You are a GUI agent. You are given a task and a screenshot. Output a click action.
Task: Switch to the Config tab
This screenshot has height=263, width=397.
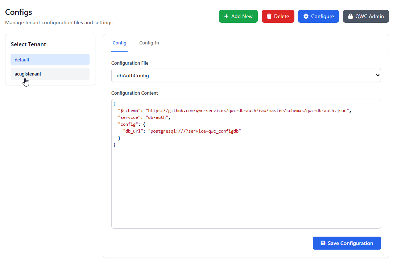click(119, 43)
